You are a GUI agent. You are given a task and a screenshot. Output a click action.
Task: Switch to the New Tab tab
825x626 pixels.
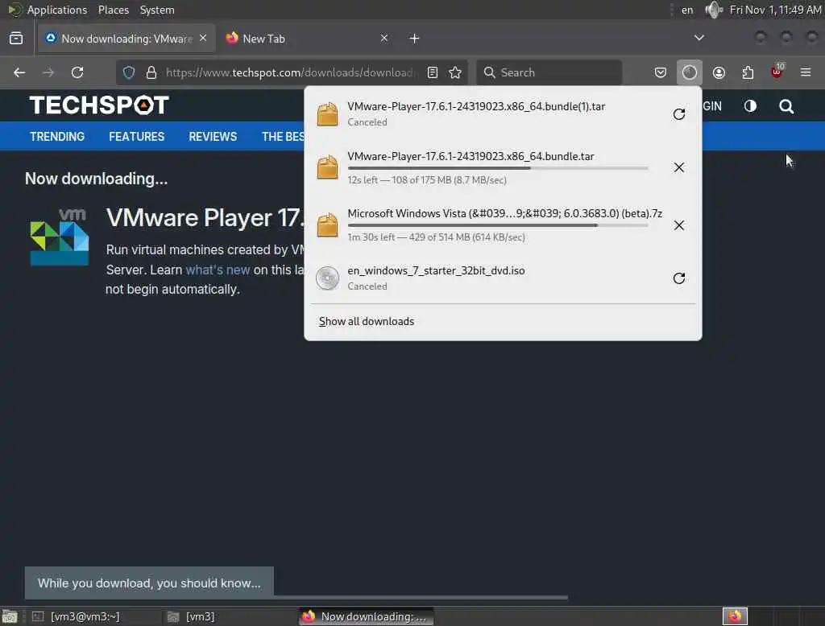tap(309, 39)
